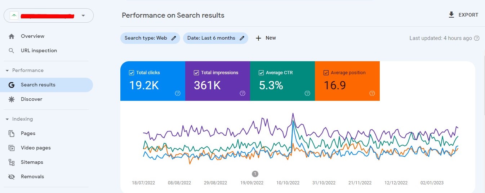Click help icon on Average CTR card
Screen dimensions: 485x193
coord(307,93)
